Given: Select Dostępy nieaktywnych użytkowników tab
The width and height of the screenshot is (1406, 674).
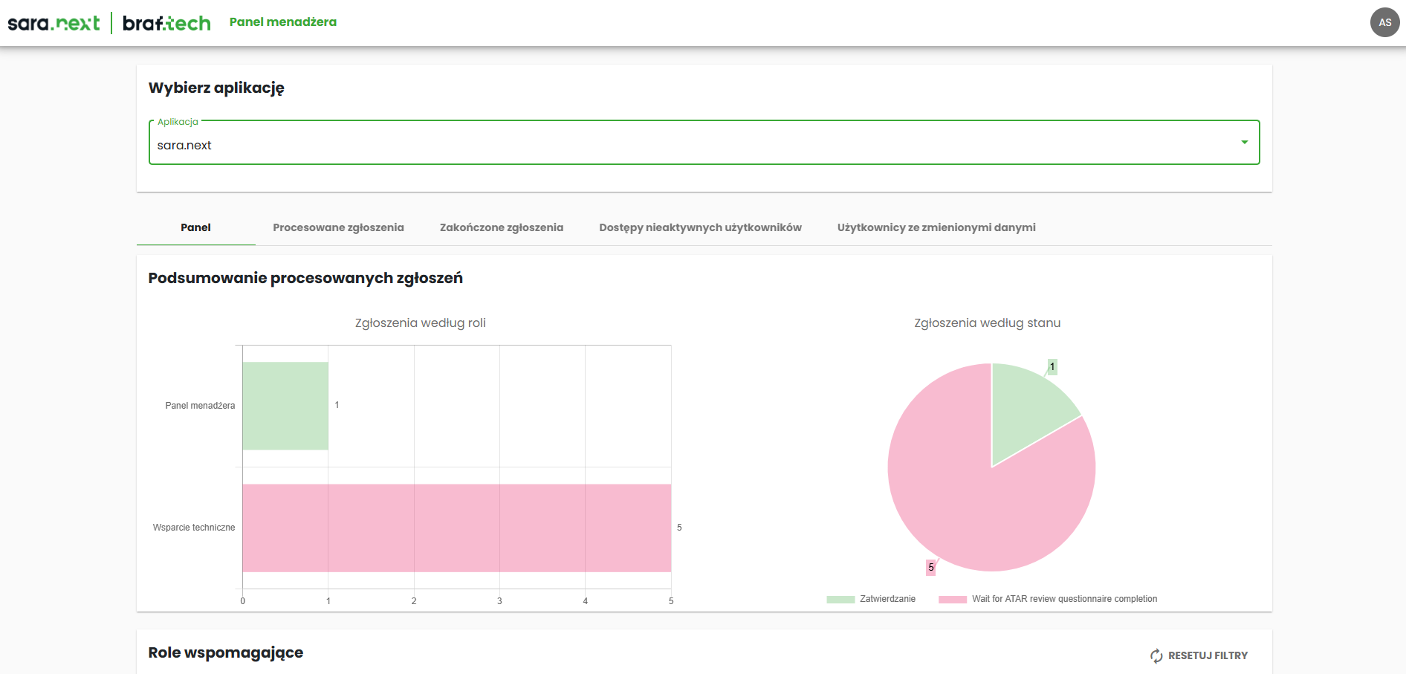Looking at the screenshot, I should point(700,227).
